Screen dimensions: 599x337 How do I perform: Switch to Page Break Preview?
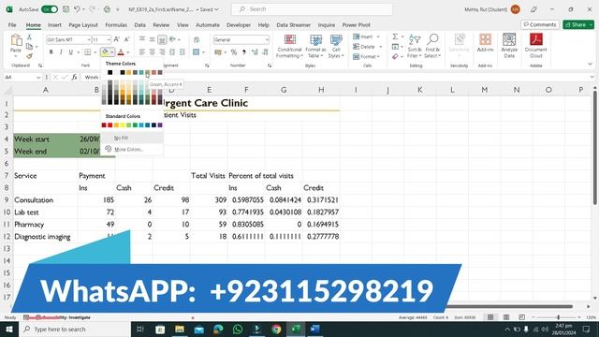coord(521,317)
